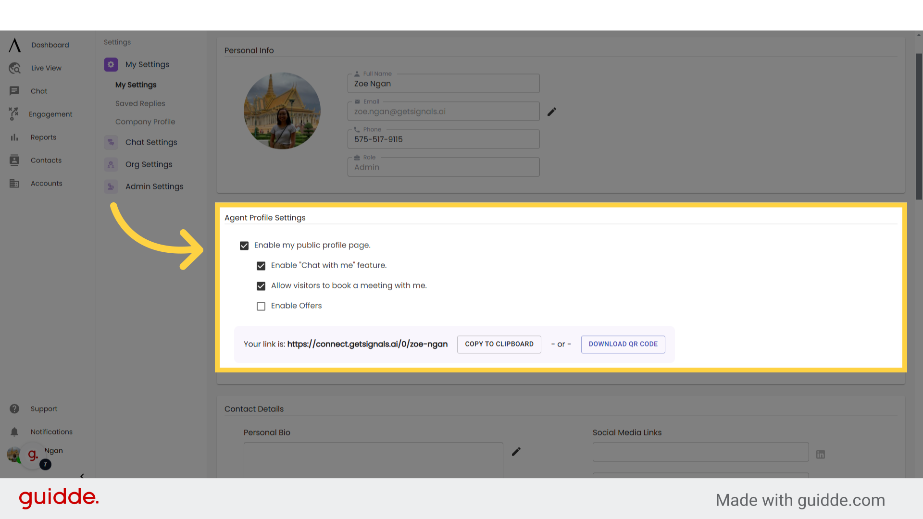This screenshot has height=519, width=923.
Task: Open the Dashboard logo icon
Action: [15, 45]
